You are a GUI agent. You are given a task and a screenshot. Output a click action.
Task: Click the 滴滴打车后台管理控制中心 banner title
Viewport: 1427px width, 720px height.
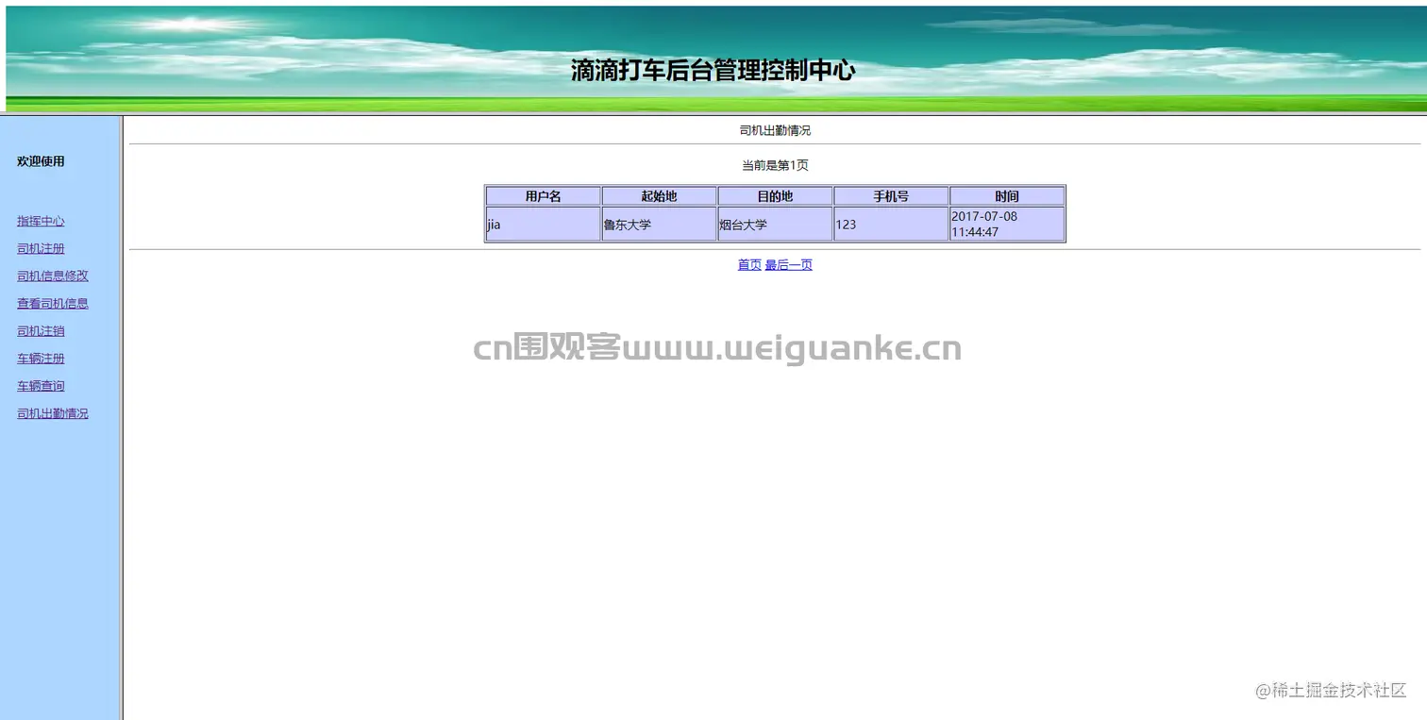[713, 70]
